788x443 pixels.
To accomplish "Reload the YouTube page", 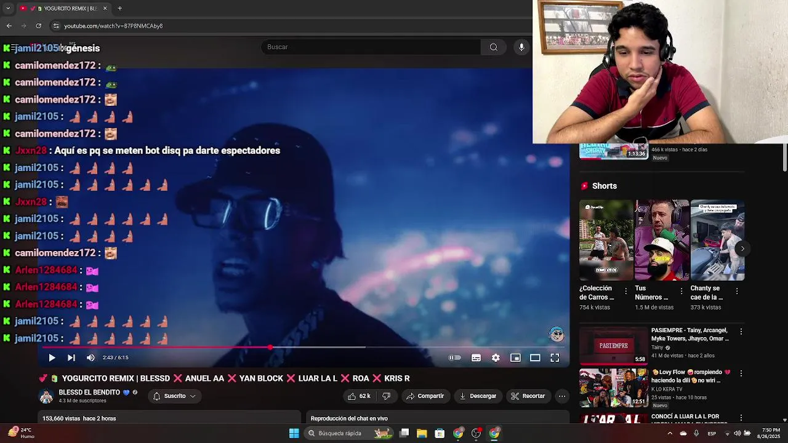I will point(38,26).
